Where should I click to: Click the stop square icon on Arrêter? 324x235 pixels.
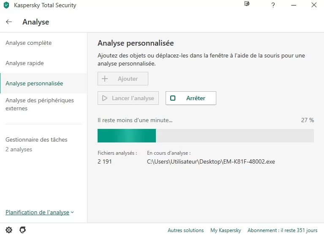173,98
